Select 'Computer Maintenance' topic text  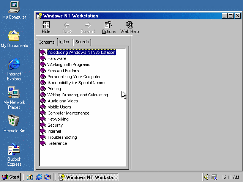pos(68,113)
